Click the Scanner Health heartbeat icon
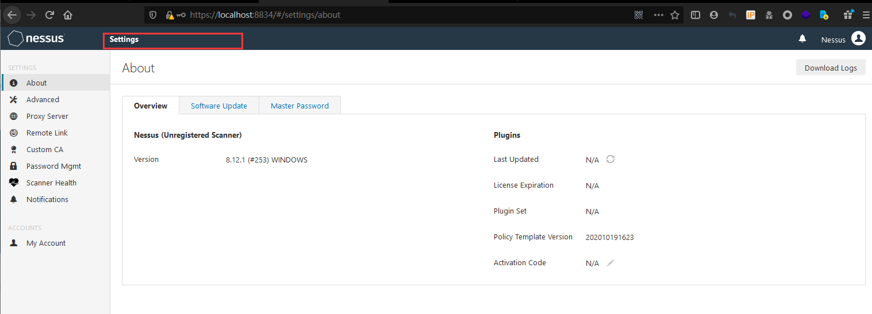The image size is (872, 314). coord(14,183)
